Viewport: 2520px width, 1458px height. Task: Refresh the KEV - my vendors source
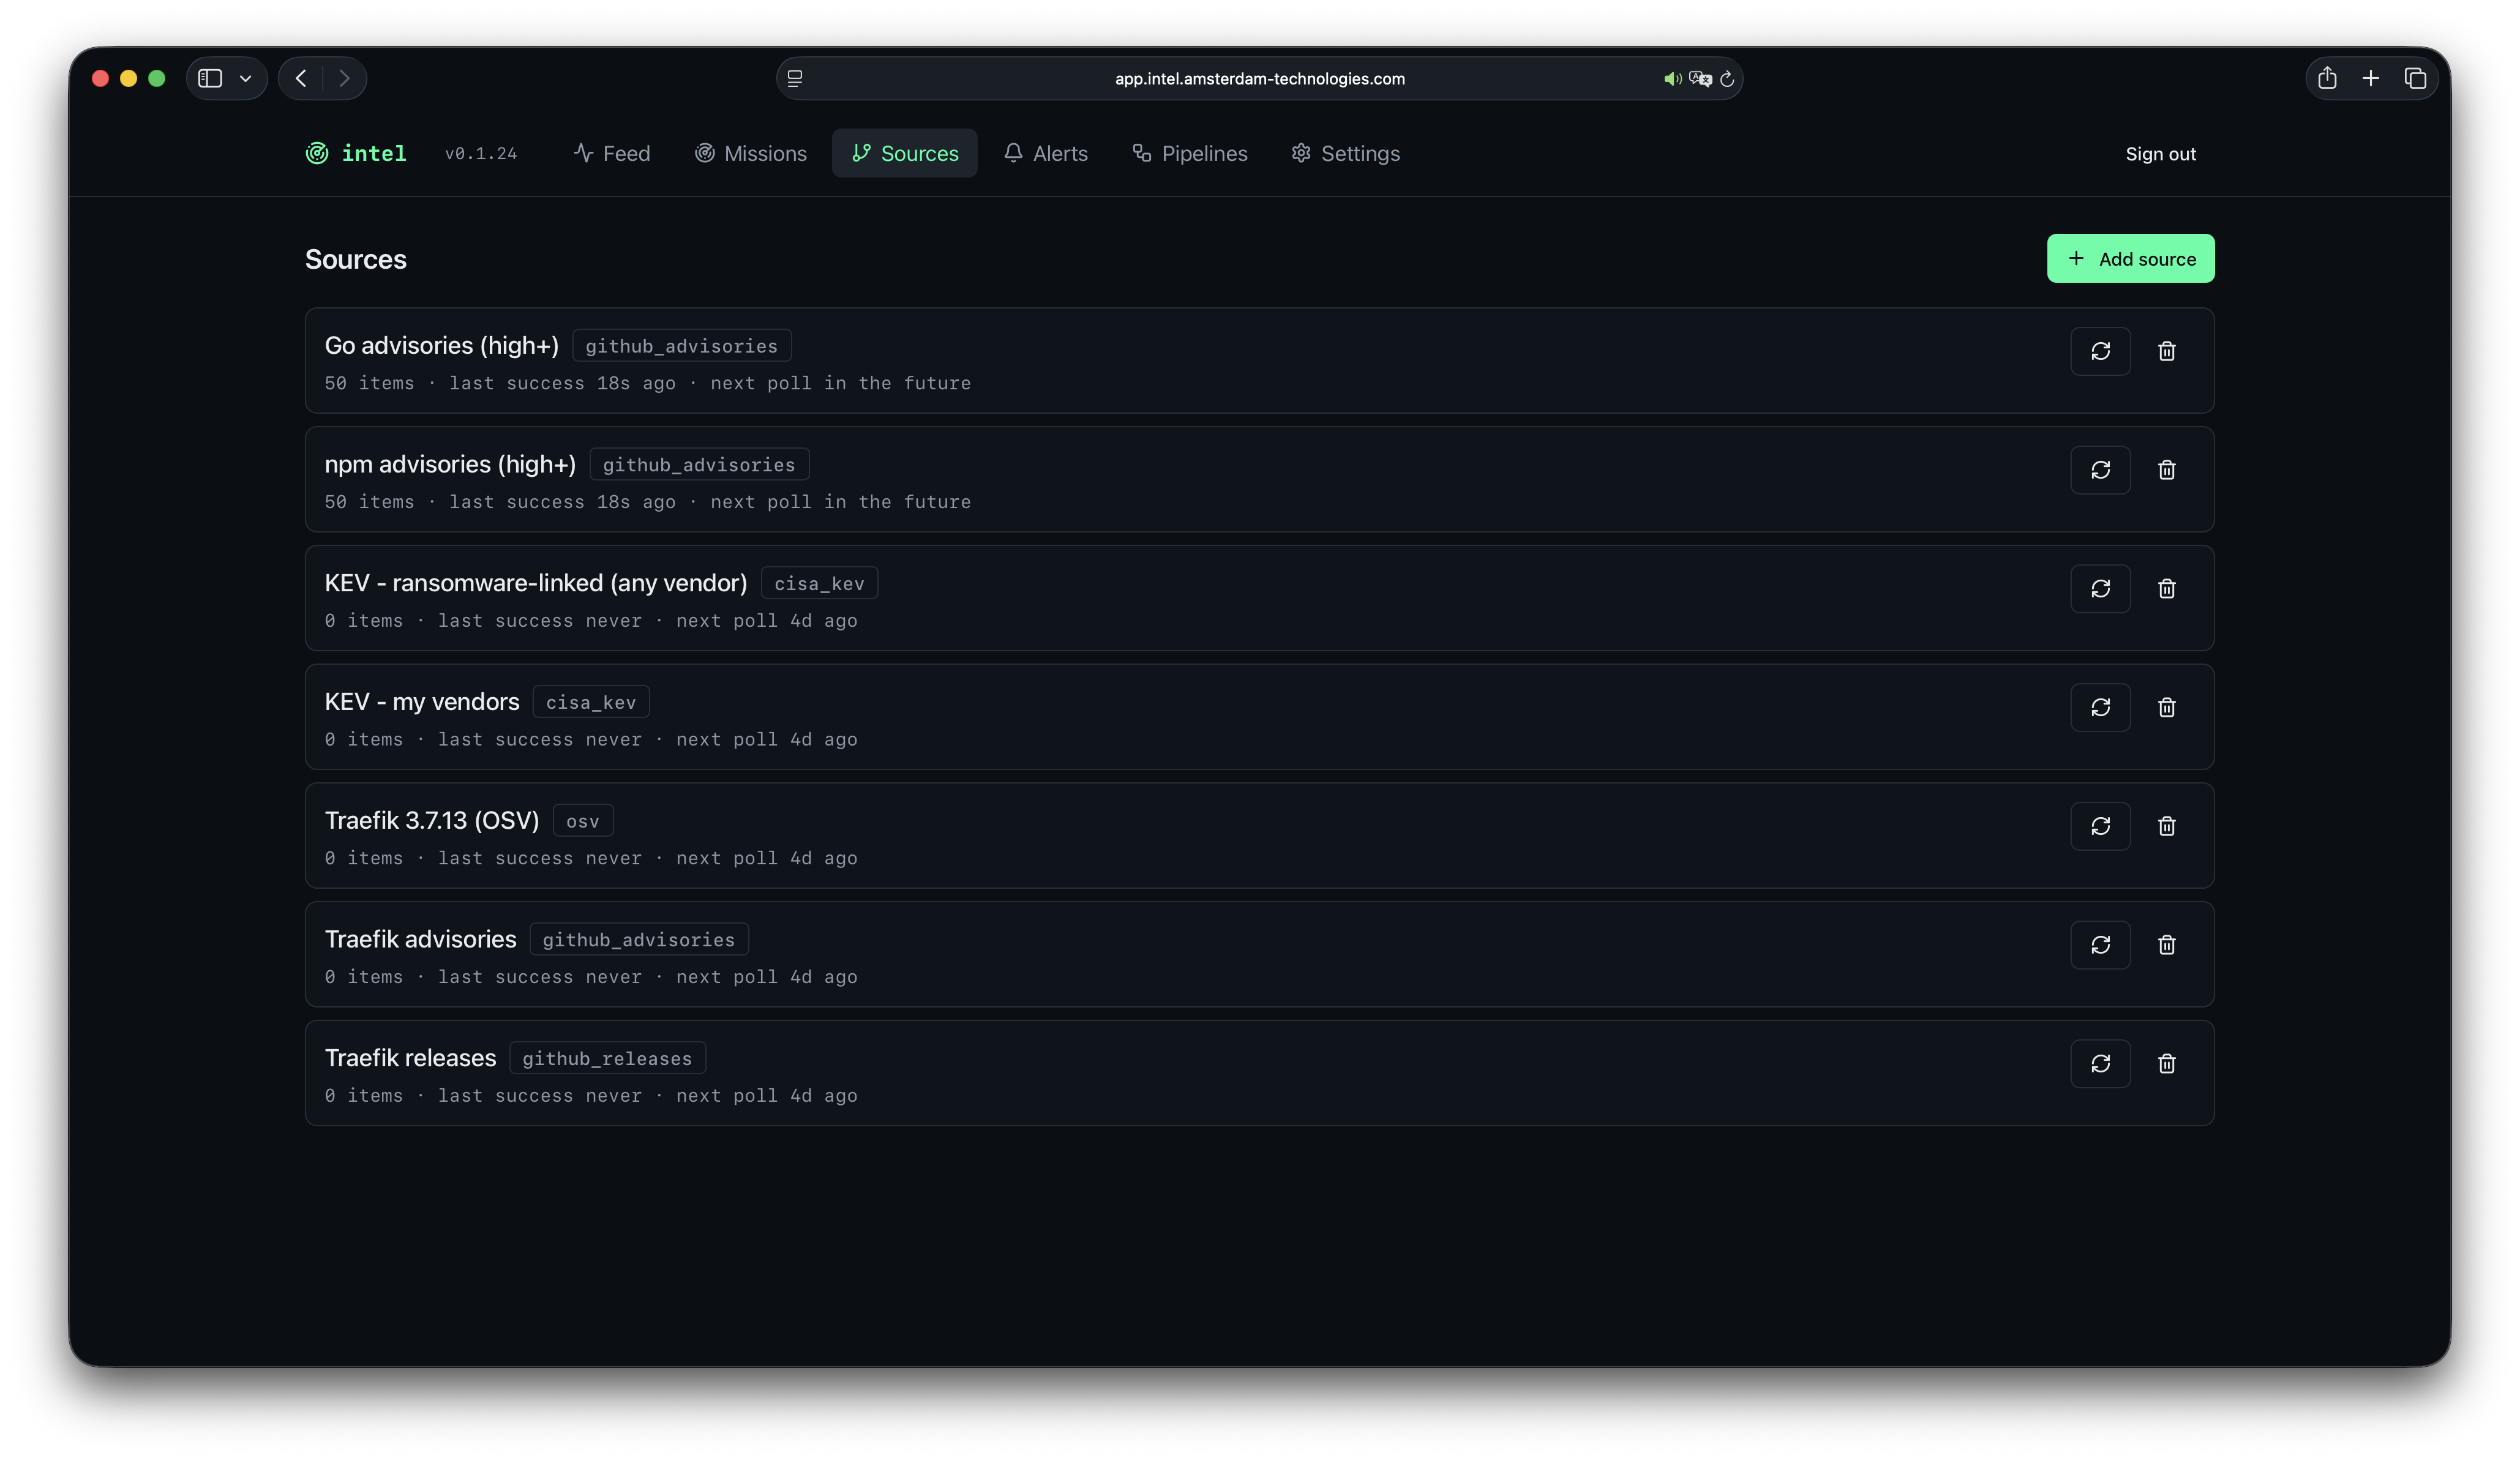2100,707
